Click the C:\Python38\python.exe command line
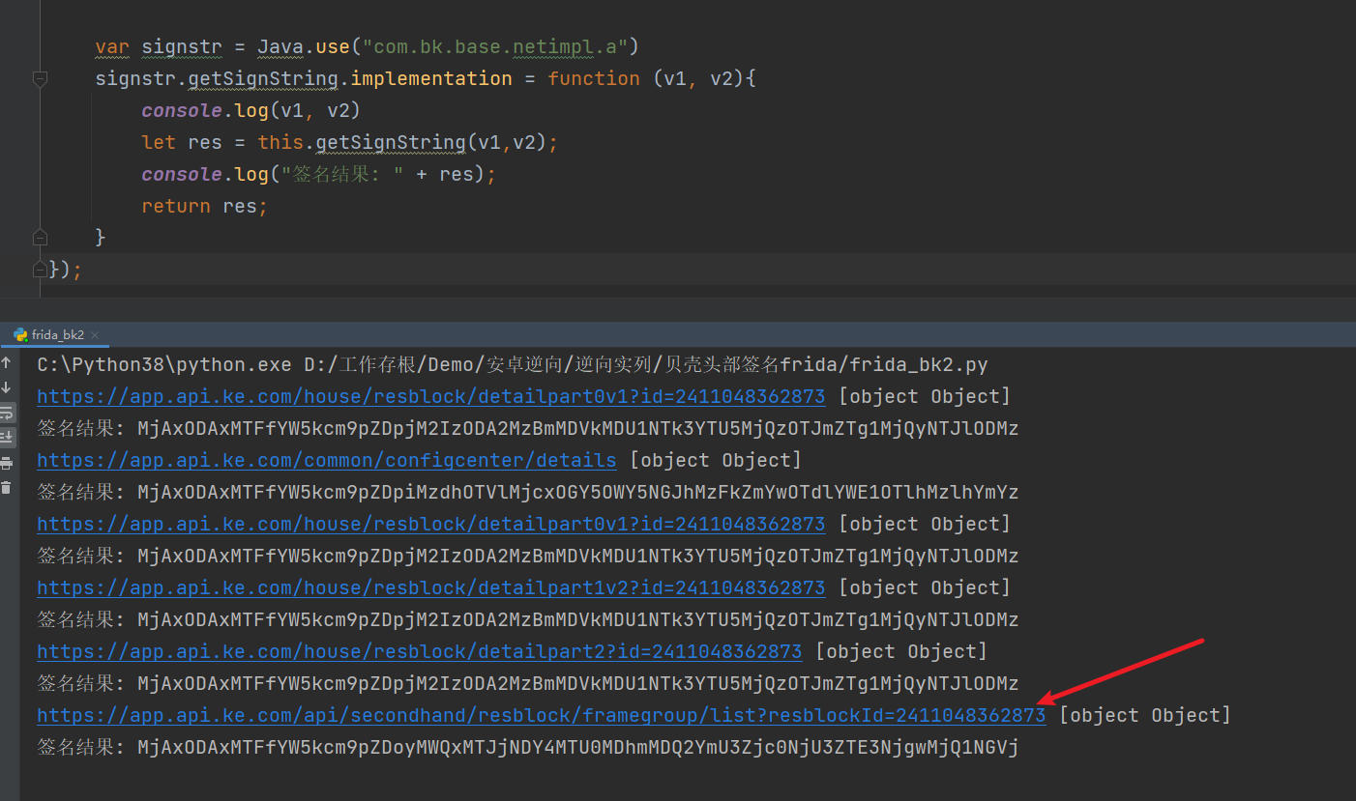1356x801 pixels. point(513,364)
